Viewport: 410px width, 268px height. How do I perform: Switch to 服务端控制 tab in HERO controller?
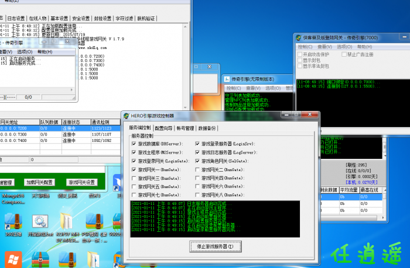coord(140,128)
